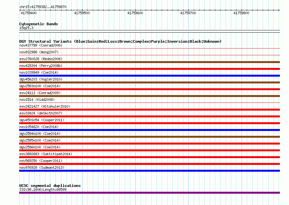Select label nsv1054620 (Coe2014)
The height and width of the screenshot is (205, 289).
(x=39, y=127)
